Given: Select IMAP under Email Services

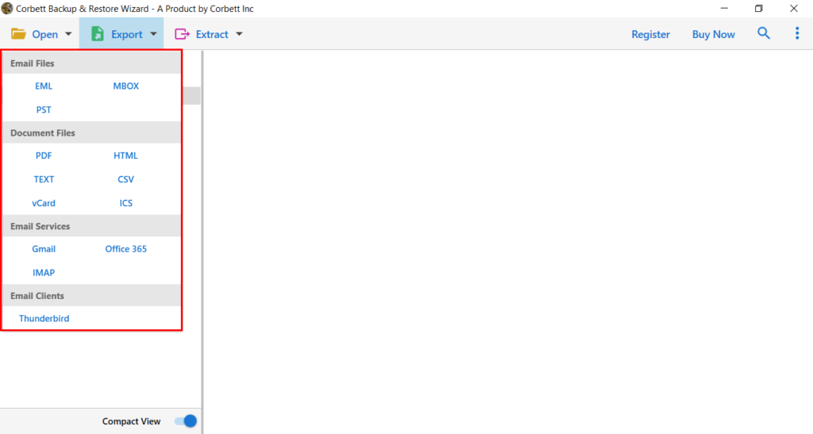Looking at the screenshot, I should pyautogui.click(x=44, y=272).
